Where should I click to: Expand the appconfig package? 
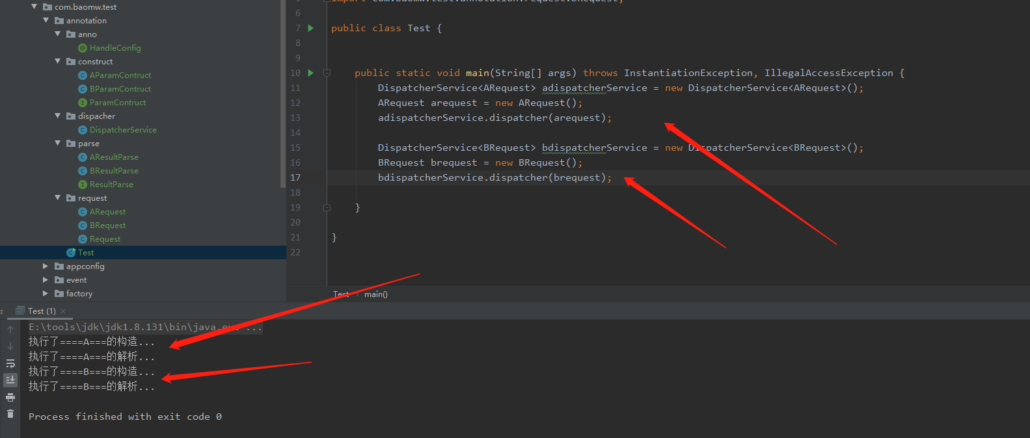click(x=46, y=266)
